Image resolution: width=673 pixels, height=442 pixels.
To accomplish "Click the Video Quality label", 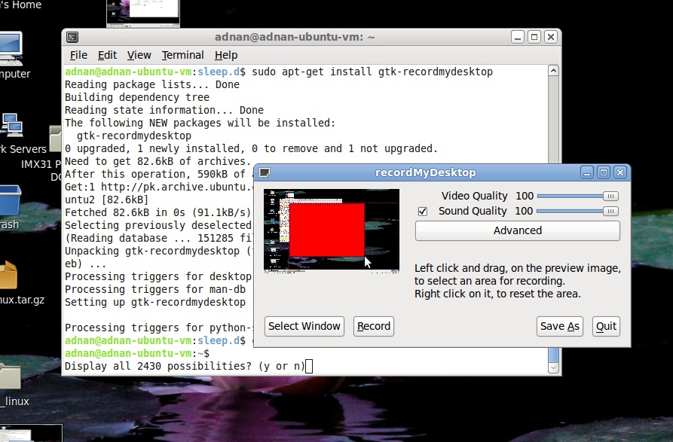I will 474,196.
